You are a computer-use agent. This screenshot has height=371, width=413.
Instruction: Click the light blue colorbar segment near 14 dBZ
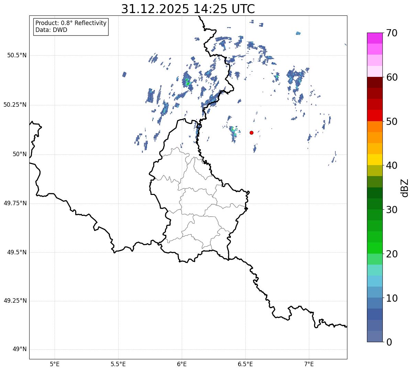coord(375,281)
